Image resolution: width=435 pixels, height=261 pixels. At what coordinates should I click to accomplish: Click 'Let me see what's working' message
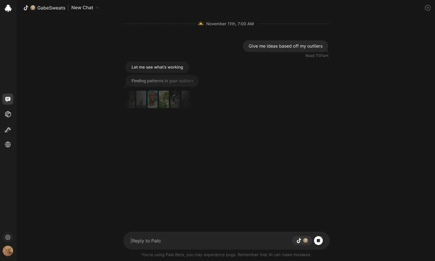(157, 67)
